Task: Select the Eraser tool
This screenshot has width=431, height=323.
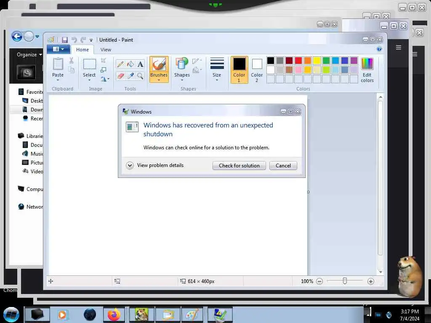Action: click(x=120, y=76)
